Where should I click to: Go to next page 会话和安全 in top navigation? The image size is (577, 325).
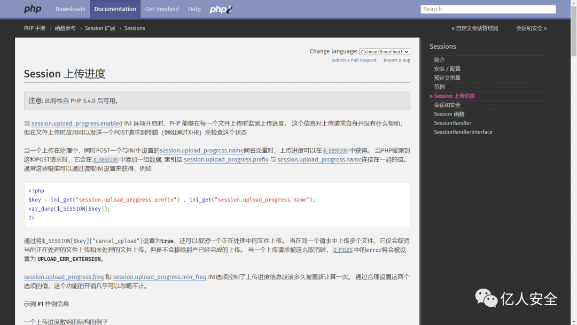(x=531, y=28)
